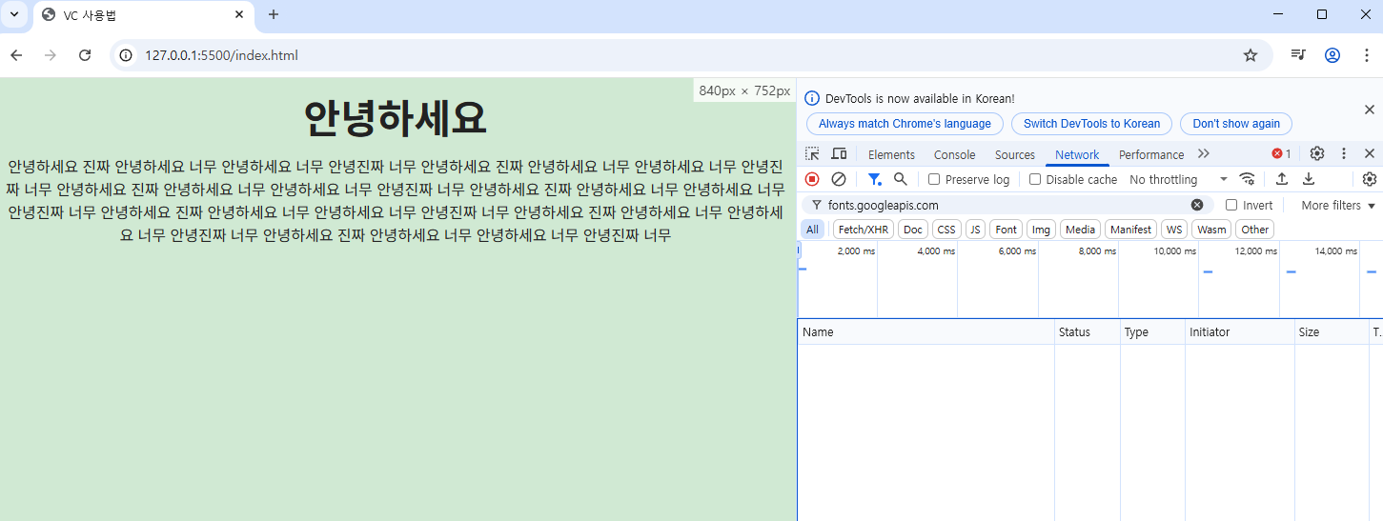
Task: Dismiss the Korean language infobar
Action: pos(1370,110)
